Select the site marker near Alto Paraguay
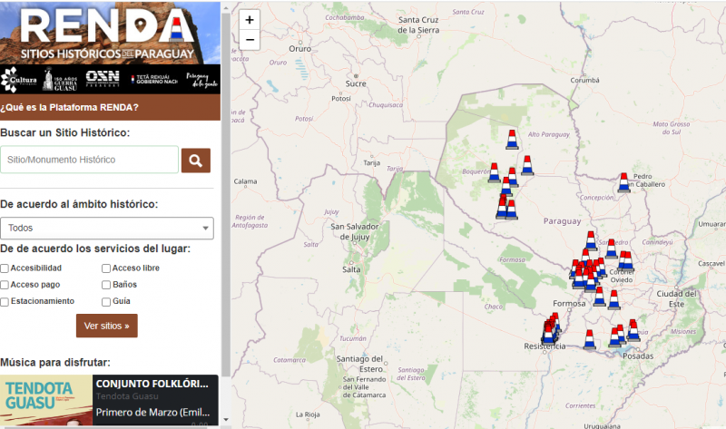The height and width of the screenshot is (429, 726). pos(512,140)
